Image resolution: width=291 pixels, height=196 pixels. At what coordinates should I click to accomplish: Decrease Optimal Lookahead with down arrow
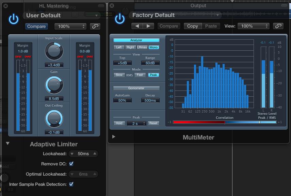click(72, 174)
